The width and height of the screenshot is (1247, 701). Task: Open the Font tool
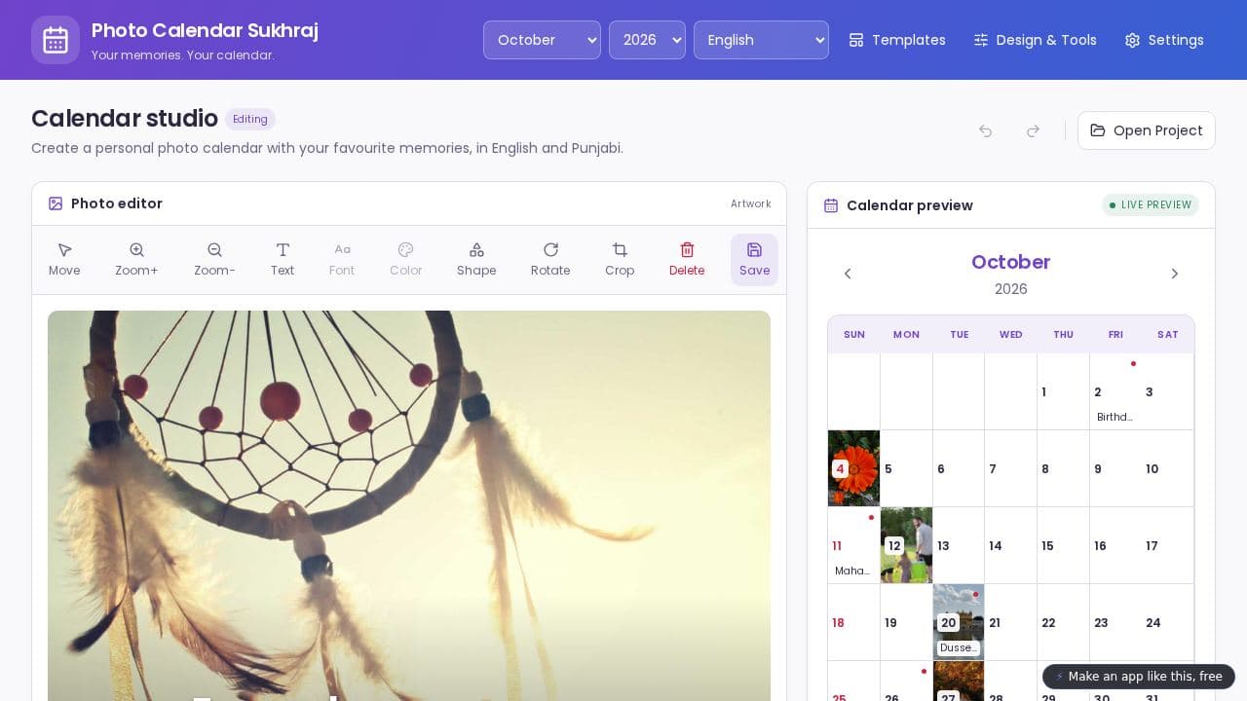(342, 260)
